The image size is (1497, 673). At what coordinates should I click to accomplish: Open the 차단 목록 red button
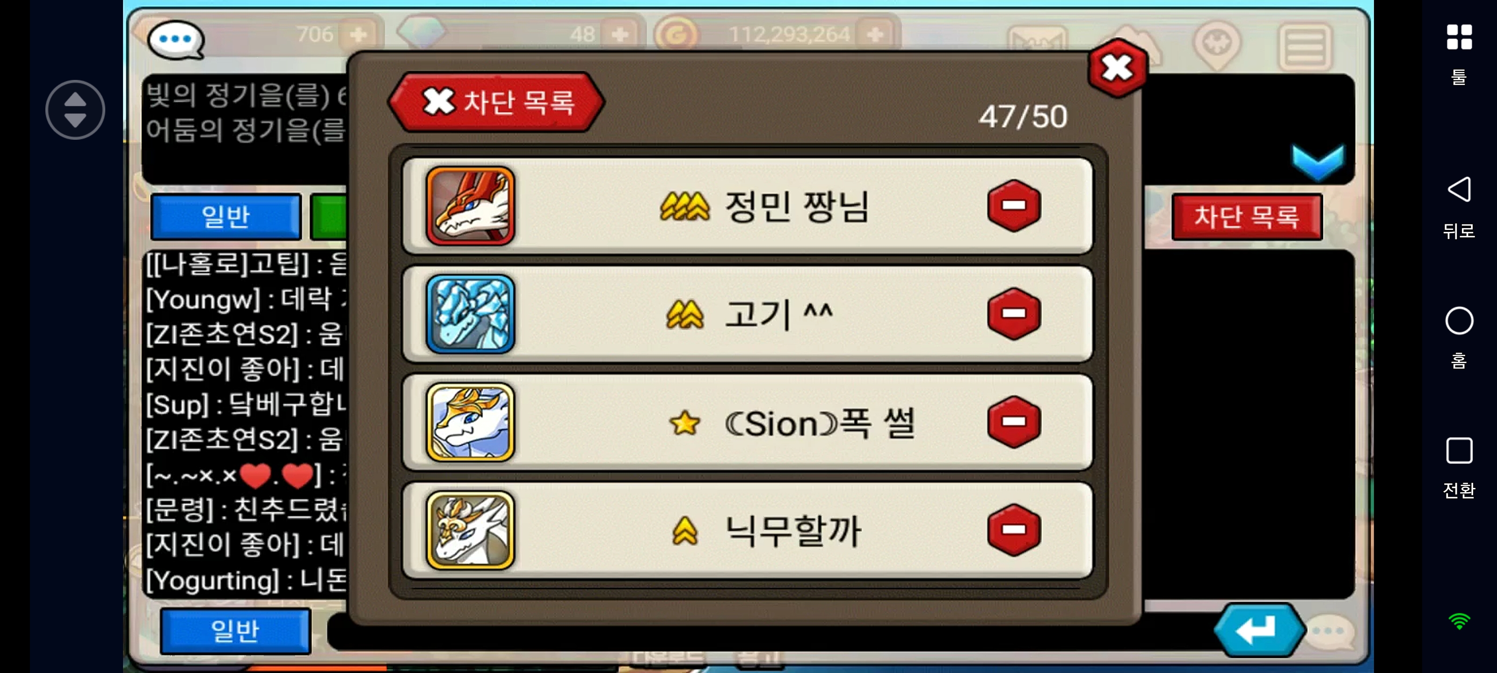tap(1247, 216)
